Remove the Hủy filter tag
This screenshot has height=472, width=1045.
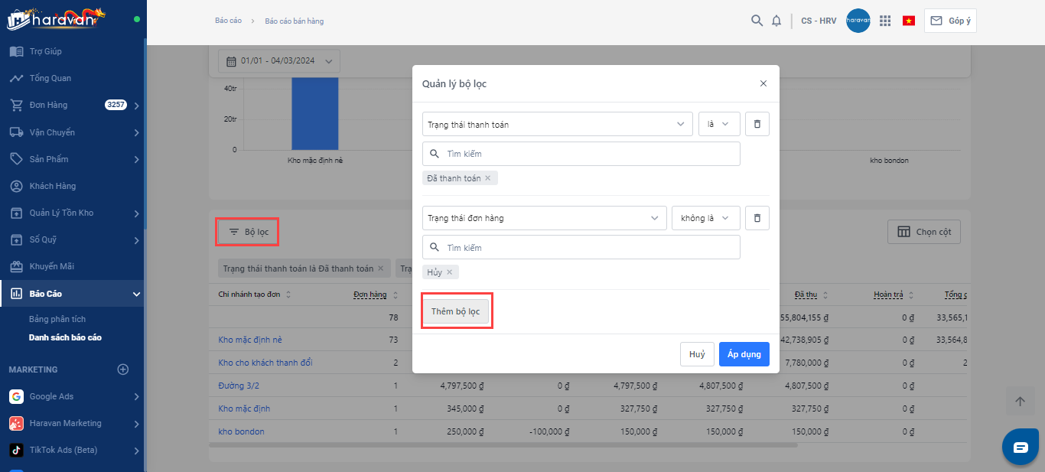450,272
